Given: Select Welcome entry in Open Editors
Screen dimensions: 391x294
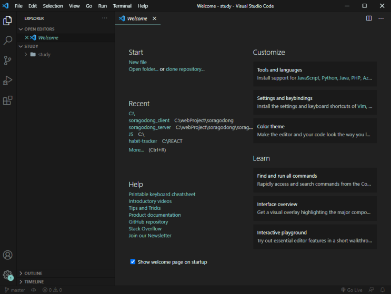Looking at the screenshot, I should tap(67, 38).
